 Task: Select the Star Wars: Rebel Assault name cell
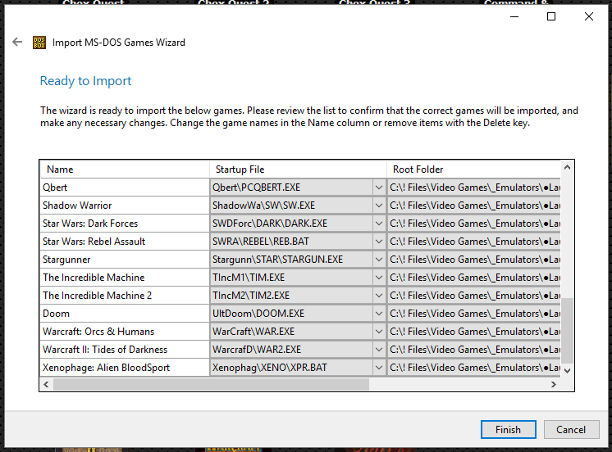(x=125, y=242)
